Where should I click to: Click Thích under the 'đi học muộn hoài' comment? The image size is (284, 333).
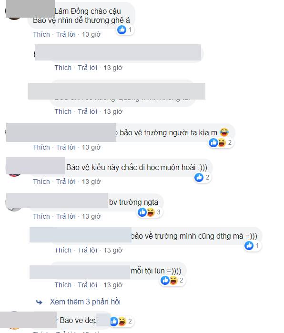coord(41,182)
